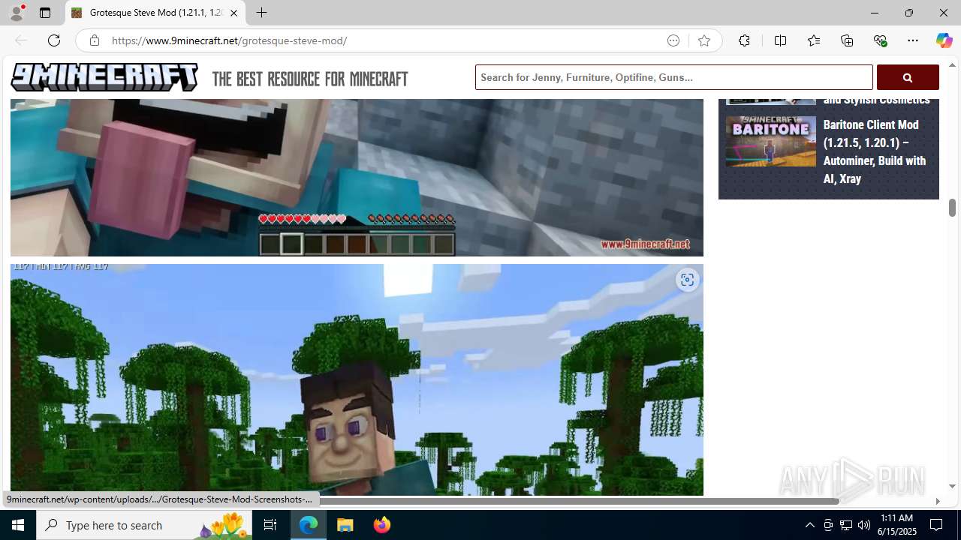Open the Favorites panel
961x540 pixels.
tap(814, 40)
